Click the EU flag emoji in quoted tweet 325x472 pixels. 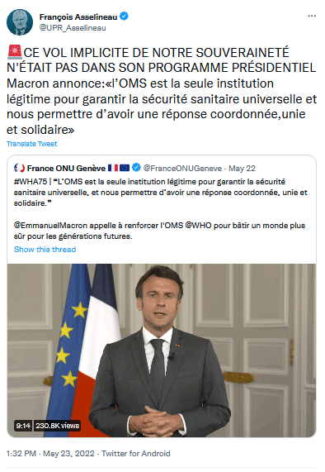[x=125, y=168]
